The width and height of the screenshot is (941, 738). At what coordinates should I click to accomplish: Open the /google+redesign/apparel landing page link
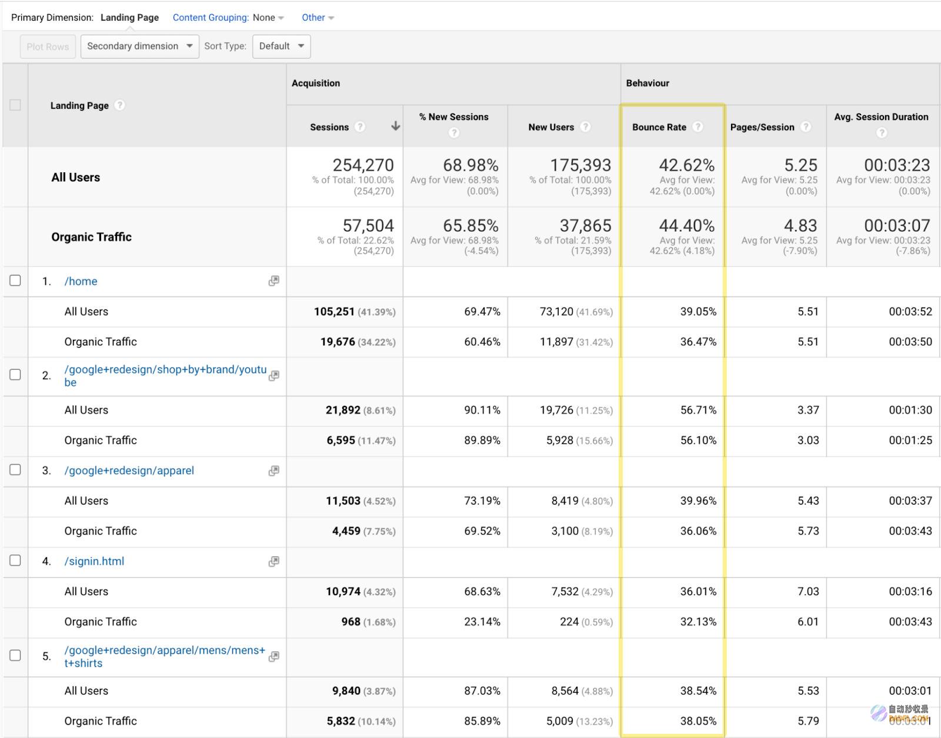pos(129,470)
